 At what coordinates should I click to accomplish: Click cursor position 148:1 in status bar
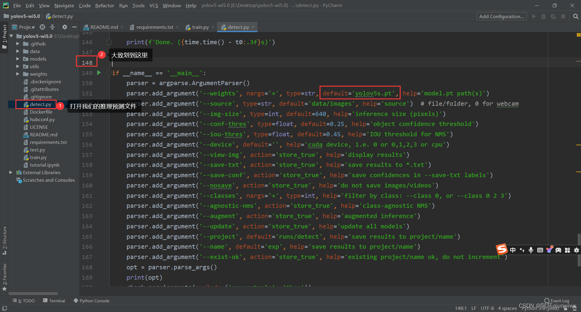coord(461,308)
